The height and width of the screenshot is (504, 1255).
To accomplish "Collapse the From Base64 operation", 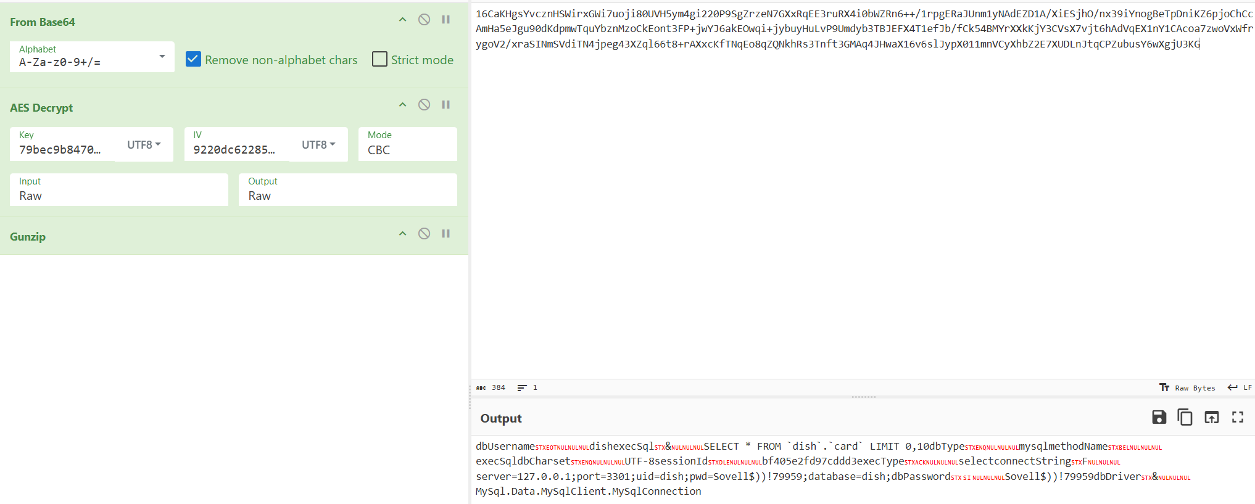I will pyautogui.click(x=402, y=20).
